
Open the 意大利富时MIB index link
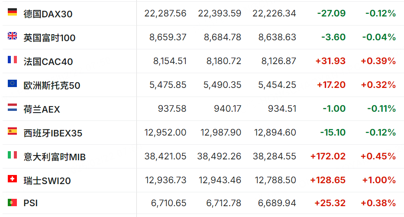pyautogui.click(x=55, y=157)
